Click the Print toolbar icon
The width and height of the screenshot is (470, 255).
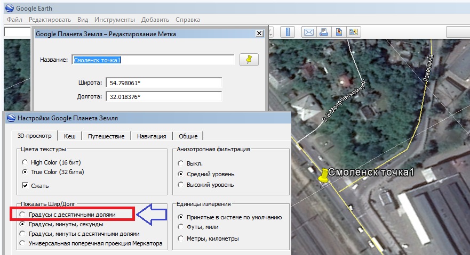click(323, 32)
